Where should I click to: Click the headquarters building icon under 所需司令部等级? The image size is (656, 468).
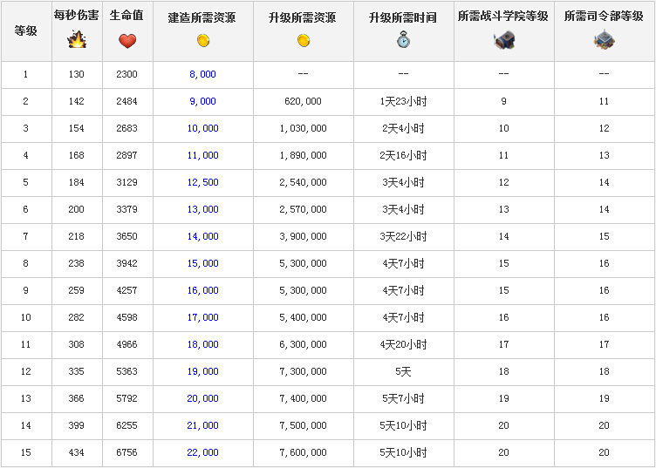[x=604, y=40]
